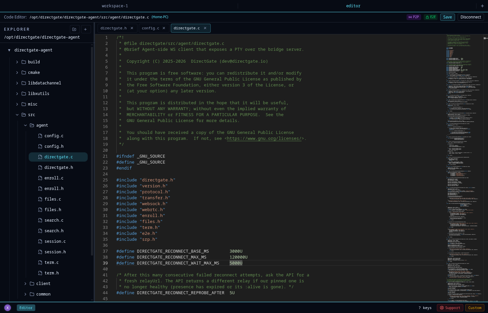Click the new file plus icon in Explorer

85,29
